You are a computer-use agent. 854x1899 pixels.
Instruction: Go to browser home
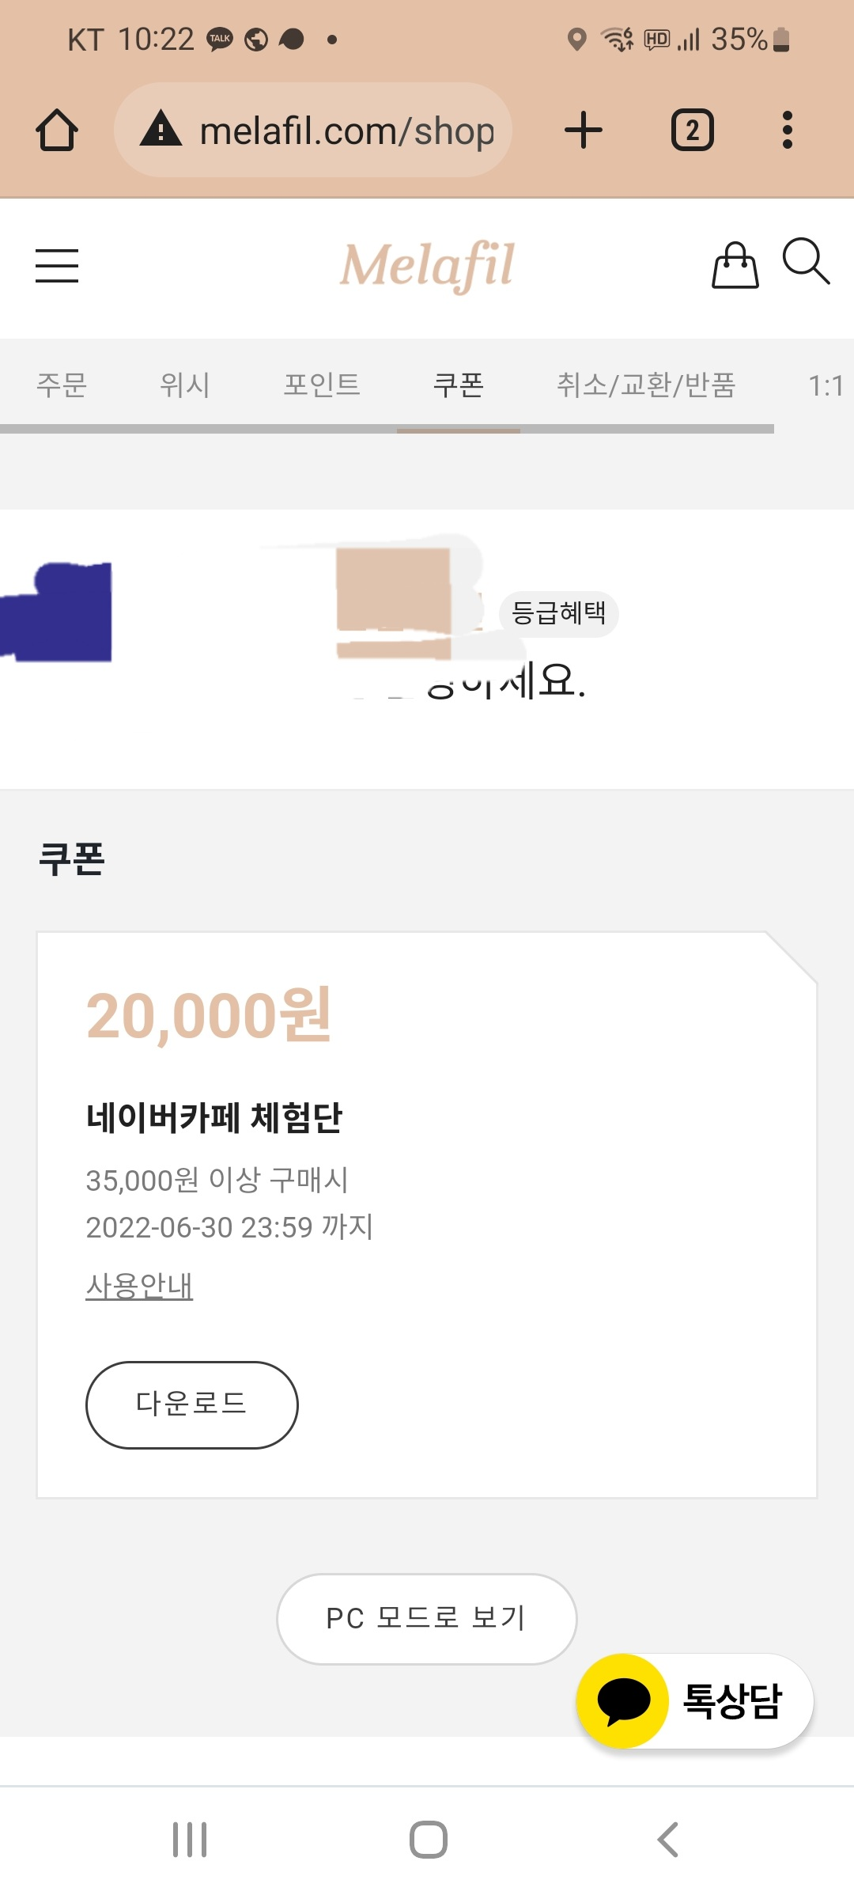coord(57,131)
